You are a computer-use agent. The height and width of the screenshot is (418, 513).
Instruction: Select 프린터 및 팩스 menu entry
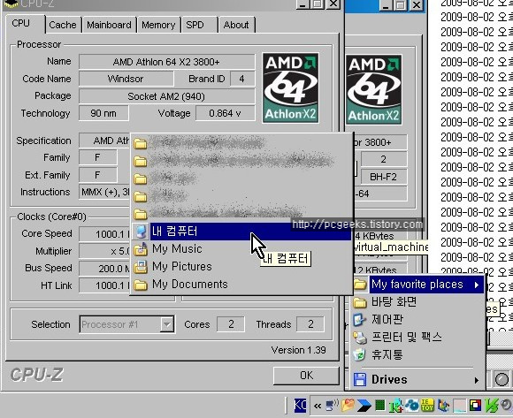tap(418, 337)
